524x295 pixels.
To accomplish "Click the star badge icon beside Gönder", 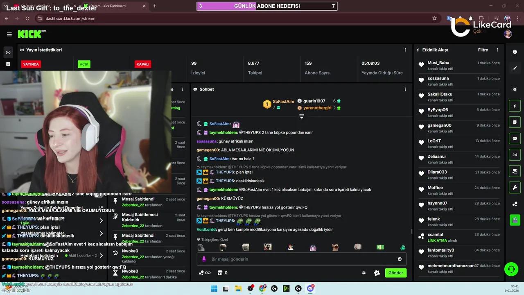I will (x=377, y=273).
